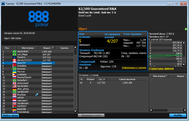The image size is (189, 121).
Task: Select the yapiyapo1 player row
Action: click(38, 101)
